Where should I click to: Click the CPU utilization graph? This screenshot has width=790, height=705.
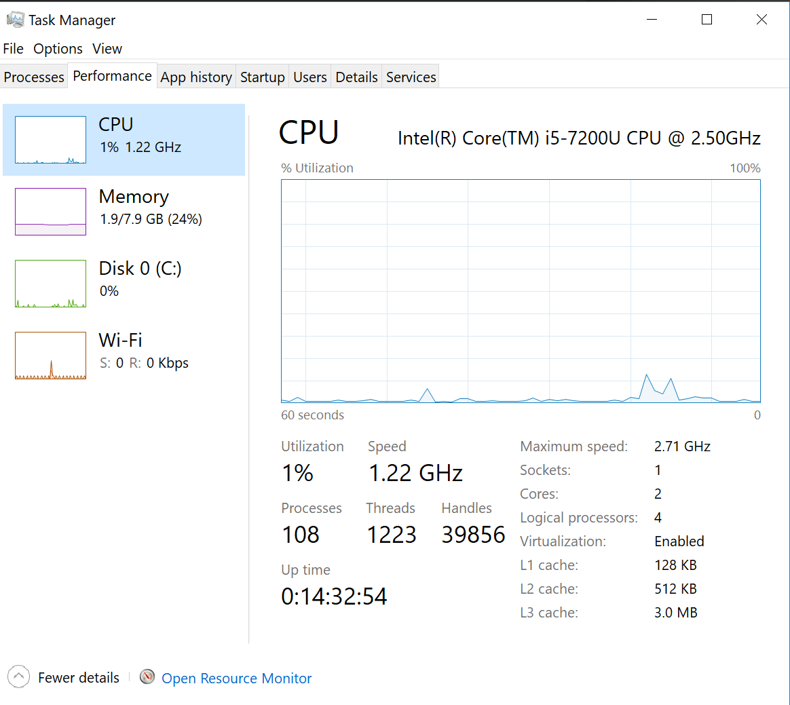coord(520,292)
